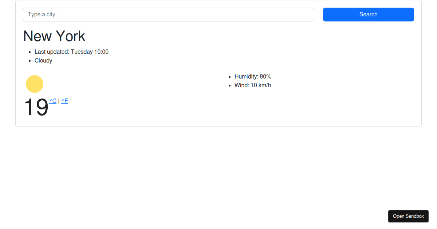Click the "Last updated" label text
The image size is (437, 229).
point(52,52)
